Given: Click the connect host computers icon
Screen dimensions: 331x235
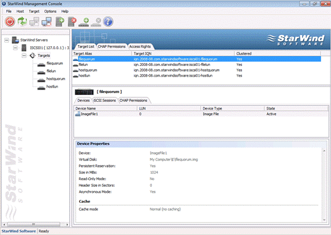Looking at the screenshot, I should 46,22.
